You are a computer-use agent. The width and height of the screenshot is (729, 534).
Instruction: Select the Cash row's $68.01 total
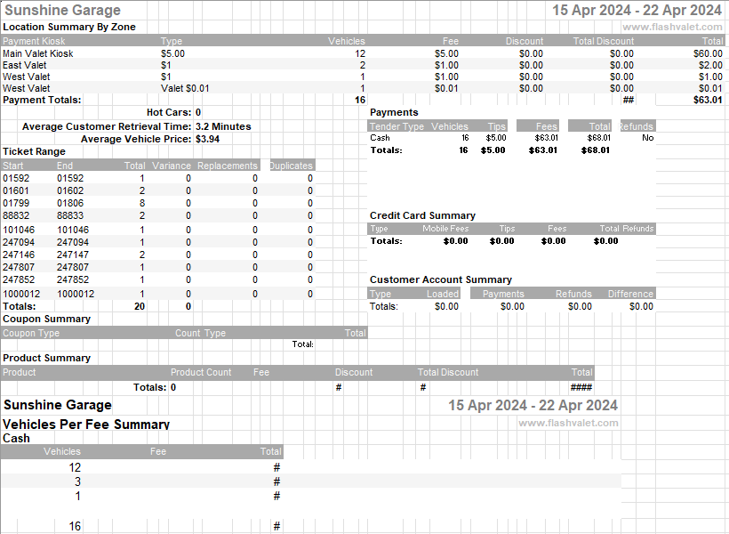click(599, 138)
